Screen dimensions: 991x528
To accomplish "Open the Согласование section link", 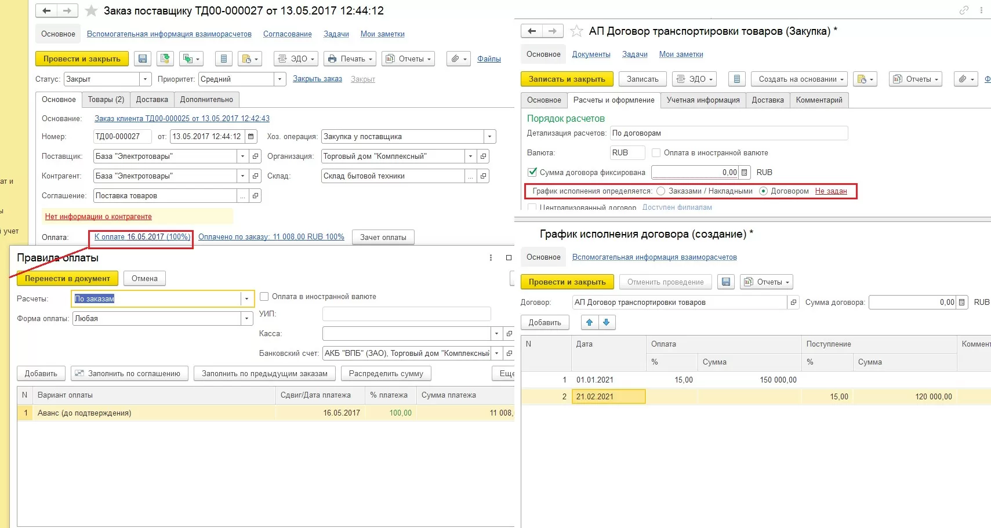I will 288,34.
